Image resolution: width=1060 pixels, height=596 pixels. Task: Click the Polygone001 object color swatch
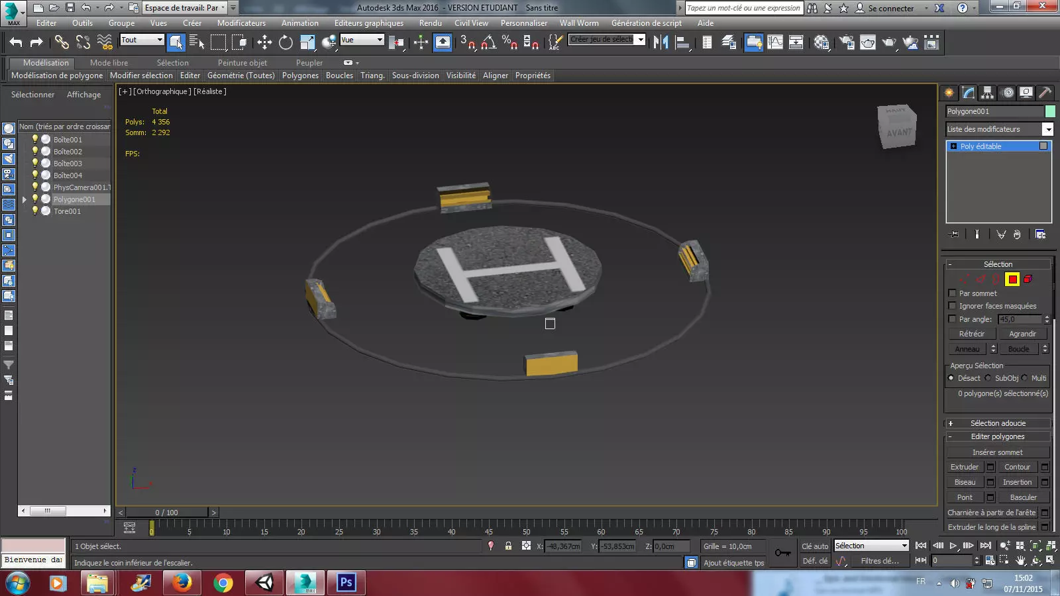click(1050, 111)
